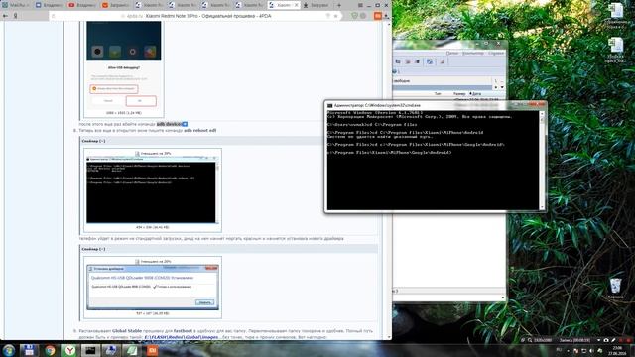
Task: Sort file list by Размер column
Action: point(459,94)
